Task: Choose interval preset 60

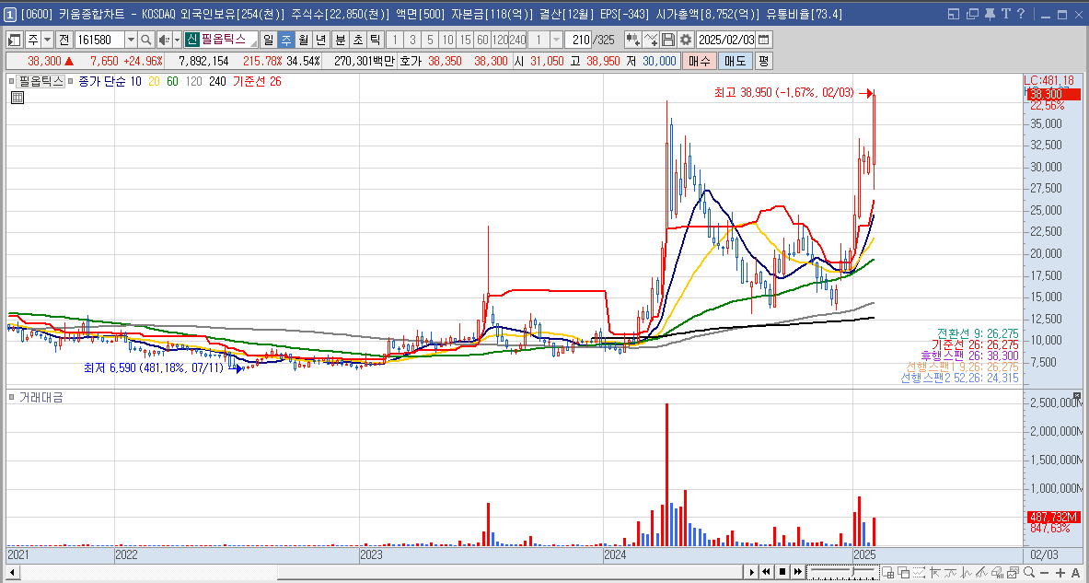Action: (482, 40)
